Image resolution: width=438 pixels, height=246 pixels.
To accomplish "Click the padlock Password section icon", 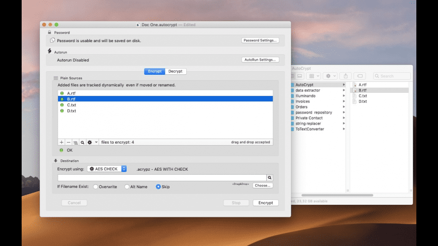I will [x=49, y=32].
